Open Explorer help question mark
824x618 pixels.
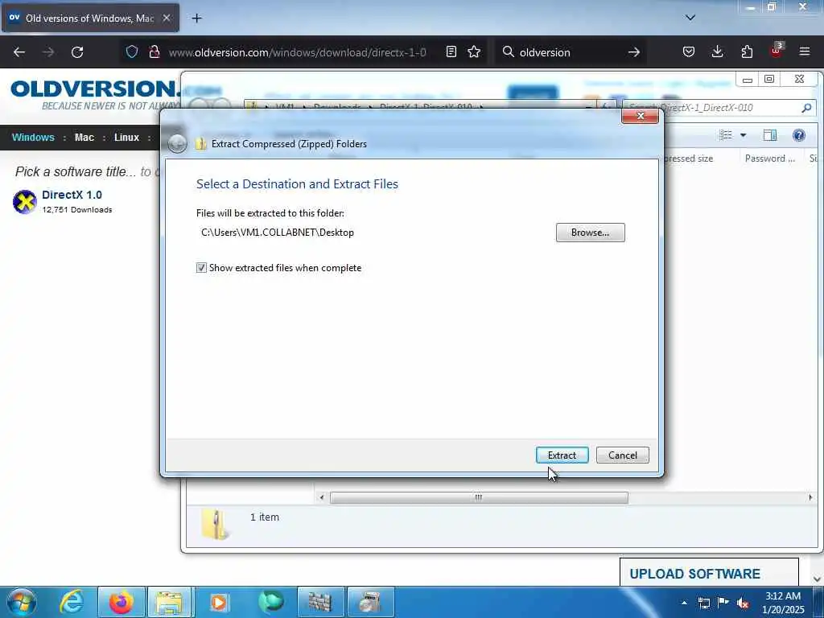(799, 135)
